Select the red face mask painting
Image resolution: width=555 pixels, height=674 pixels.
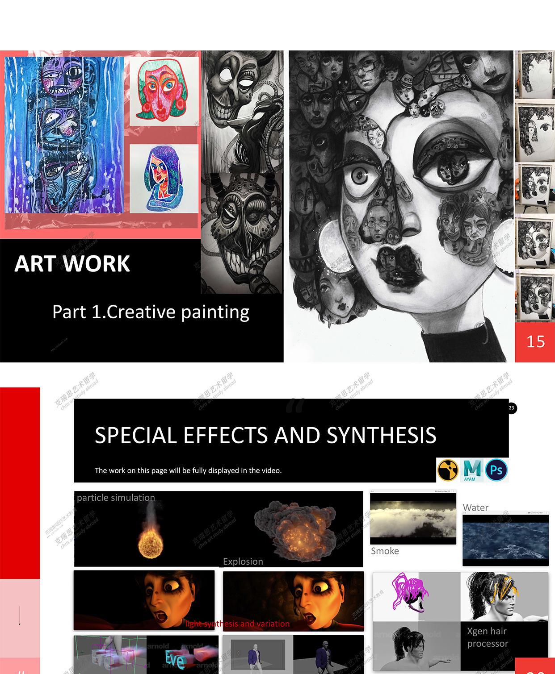coord(164,92)
